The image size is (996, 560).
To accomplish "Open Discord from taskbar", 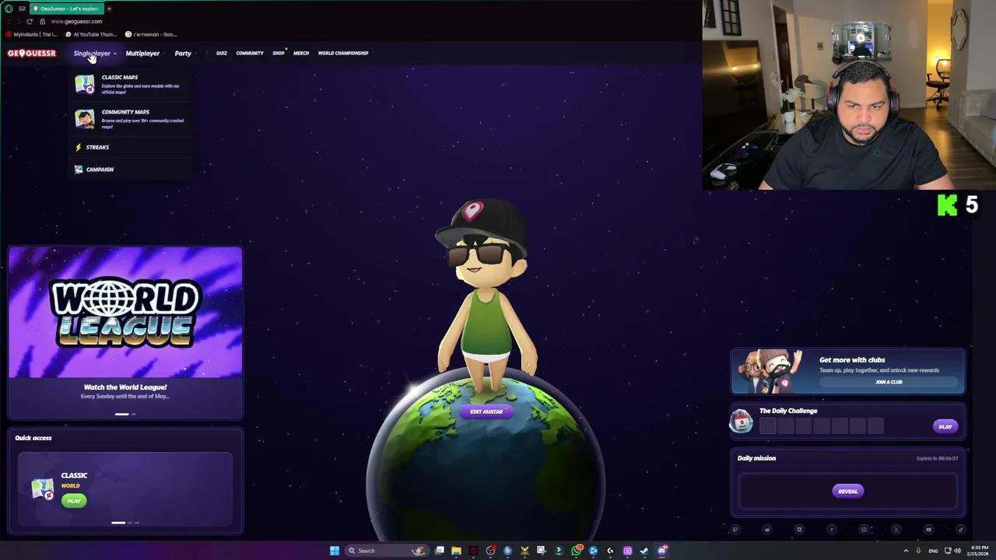I will point(662,551).
